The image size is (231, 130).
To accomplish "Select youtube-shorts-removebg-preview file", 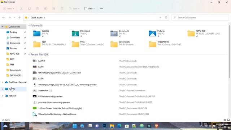I will pyautogui.click(x=54, y=102).
